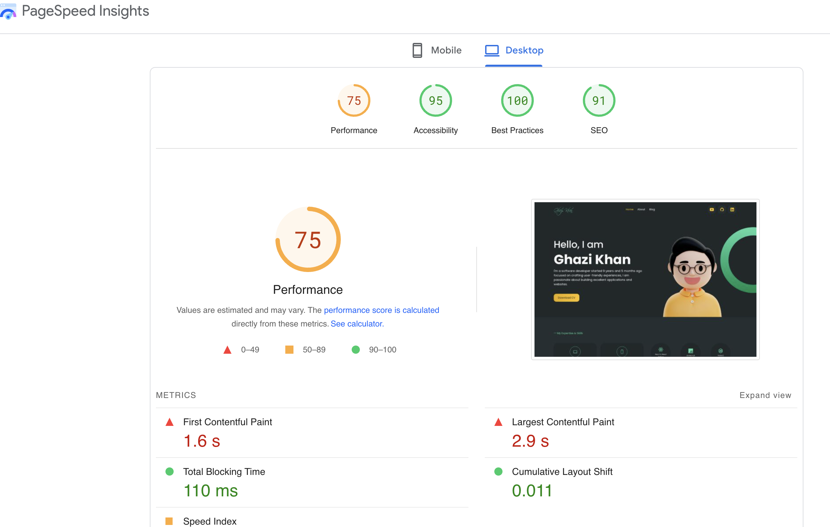Open the See calculator link
Viewport: 830px width, 527px height.
click(357, 324)
